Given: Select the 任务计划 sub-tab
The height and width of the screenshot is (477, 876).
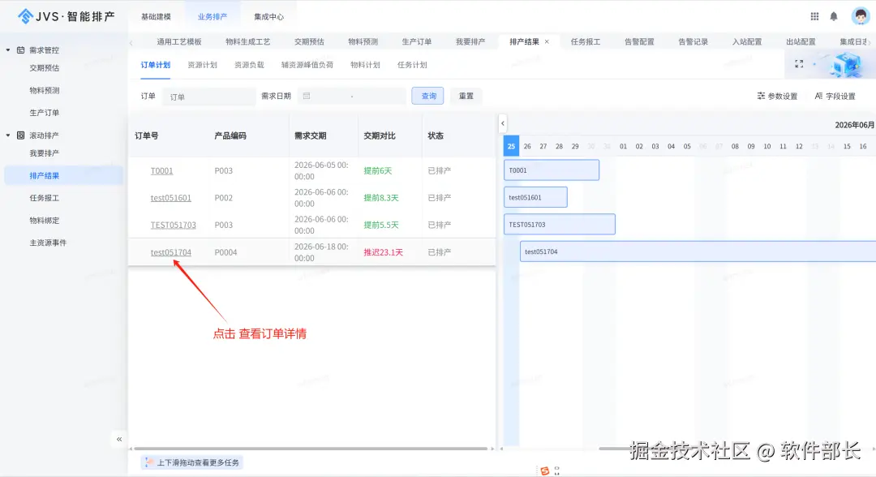Looking at the screenshot, I should pyautogui.click(x=412, y=65).
